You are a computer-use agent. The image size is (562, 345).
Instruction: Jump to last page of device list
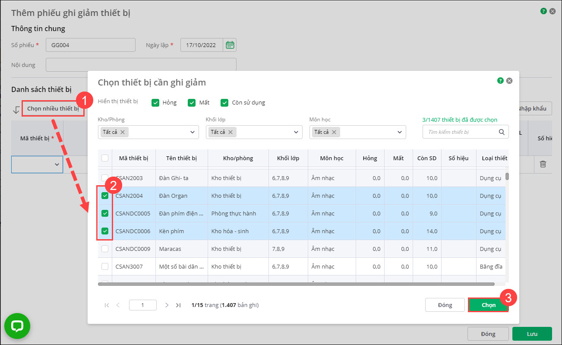178,305
